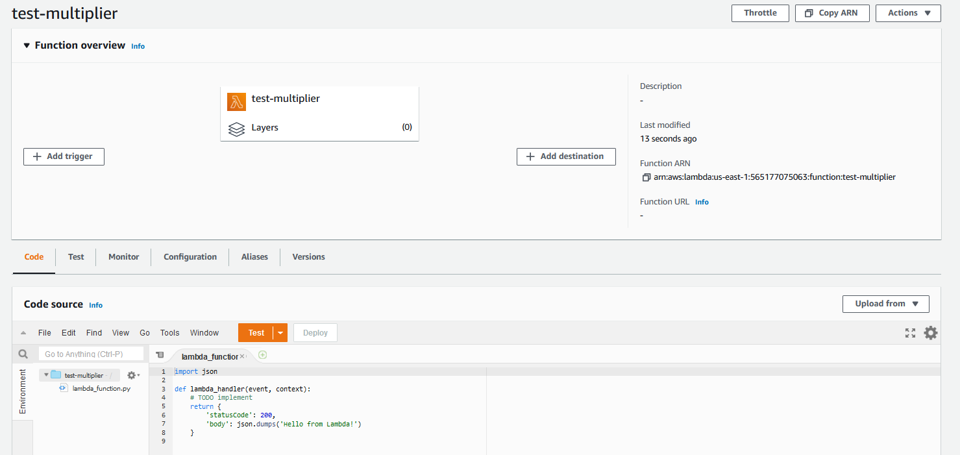This screenshot has width=960, height=455.
Task: Click the tab list icon left of tabs
Action: pyautogui.click(x=160, y=355)
